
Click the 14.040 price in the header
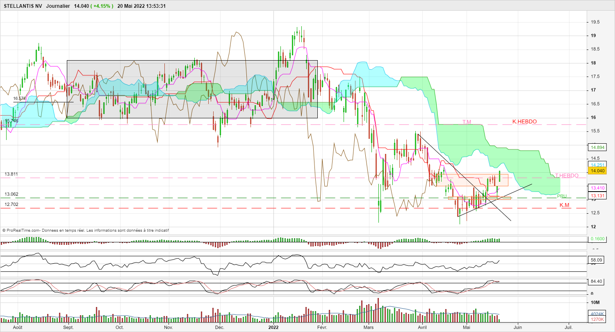(x=82, y=6)
